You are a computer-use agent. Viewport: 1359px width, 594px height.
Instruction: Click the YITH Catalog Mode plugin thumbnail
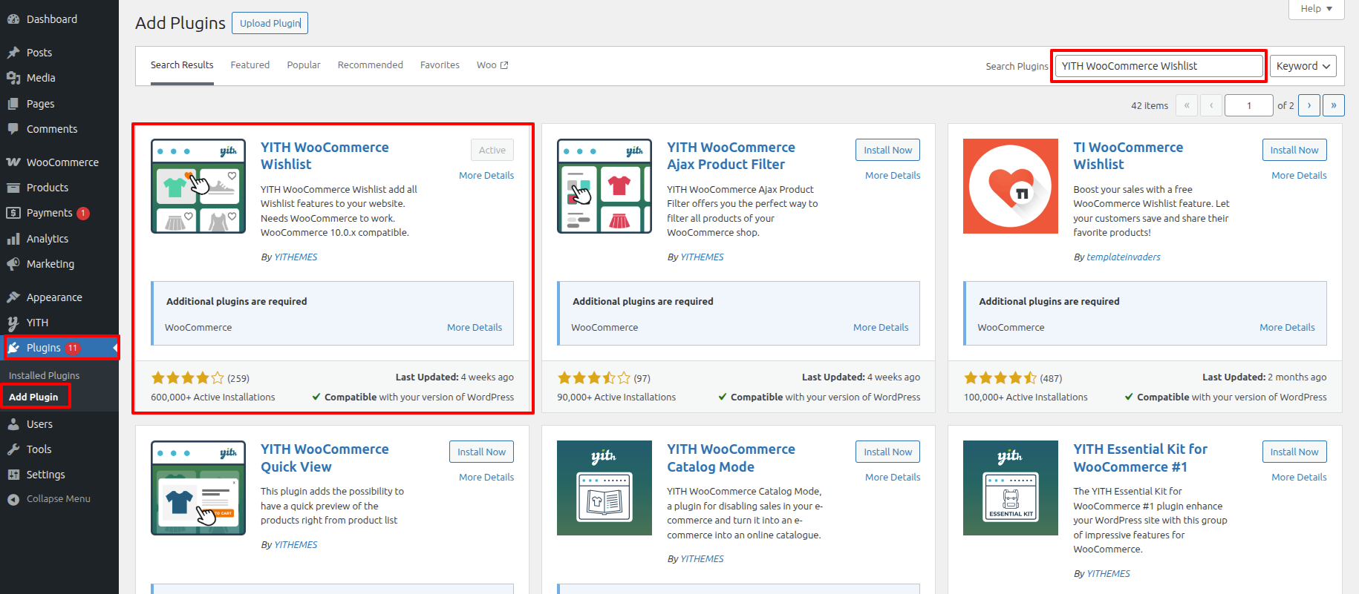pyautogui.click(x=604, y=488)
